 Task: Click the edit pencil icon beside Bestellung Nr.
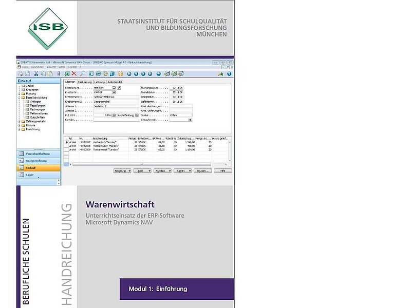coord(119,88)
